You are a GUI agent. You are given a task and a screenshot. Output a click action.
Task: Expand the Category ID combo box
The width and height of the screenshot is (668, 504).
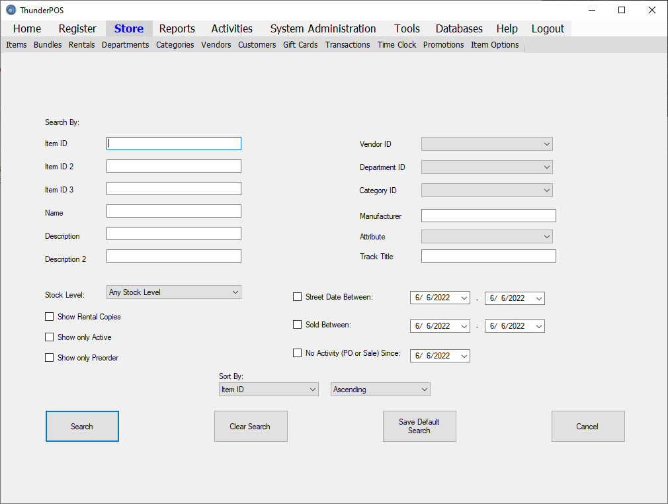pos(486,190)
